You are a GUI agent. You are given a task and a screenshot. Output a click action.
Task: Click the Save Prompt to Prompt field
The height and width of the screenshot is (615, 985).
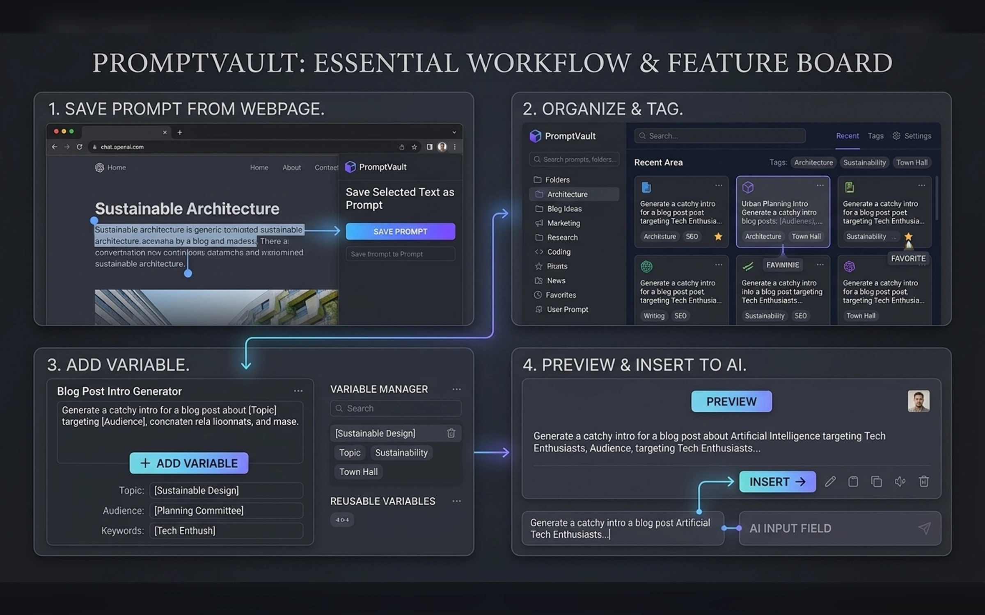pos(400,254)
